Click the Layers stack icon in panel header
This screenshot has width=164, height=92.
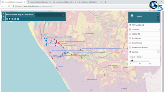pyautogui.click(x=132, y=16)
